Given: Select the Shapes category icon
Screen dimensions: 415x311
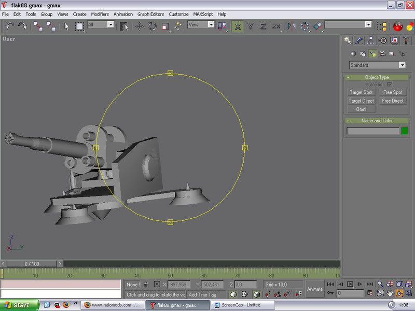Looking at the screenshot, I should 363,54.
